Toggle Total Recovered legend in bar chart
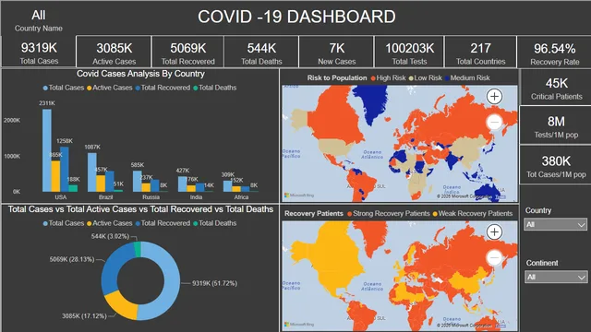The height and width of the screenshot is (332, 591). [163, 88]
